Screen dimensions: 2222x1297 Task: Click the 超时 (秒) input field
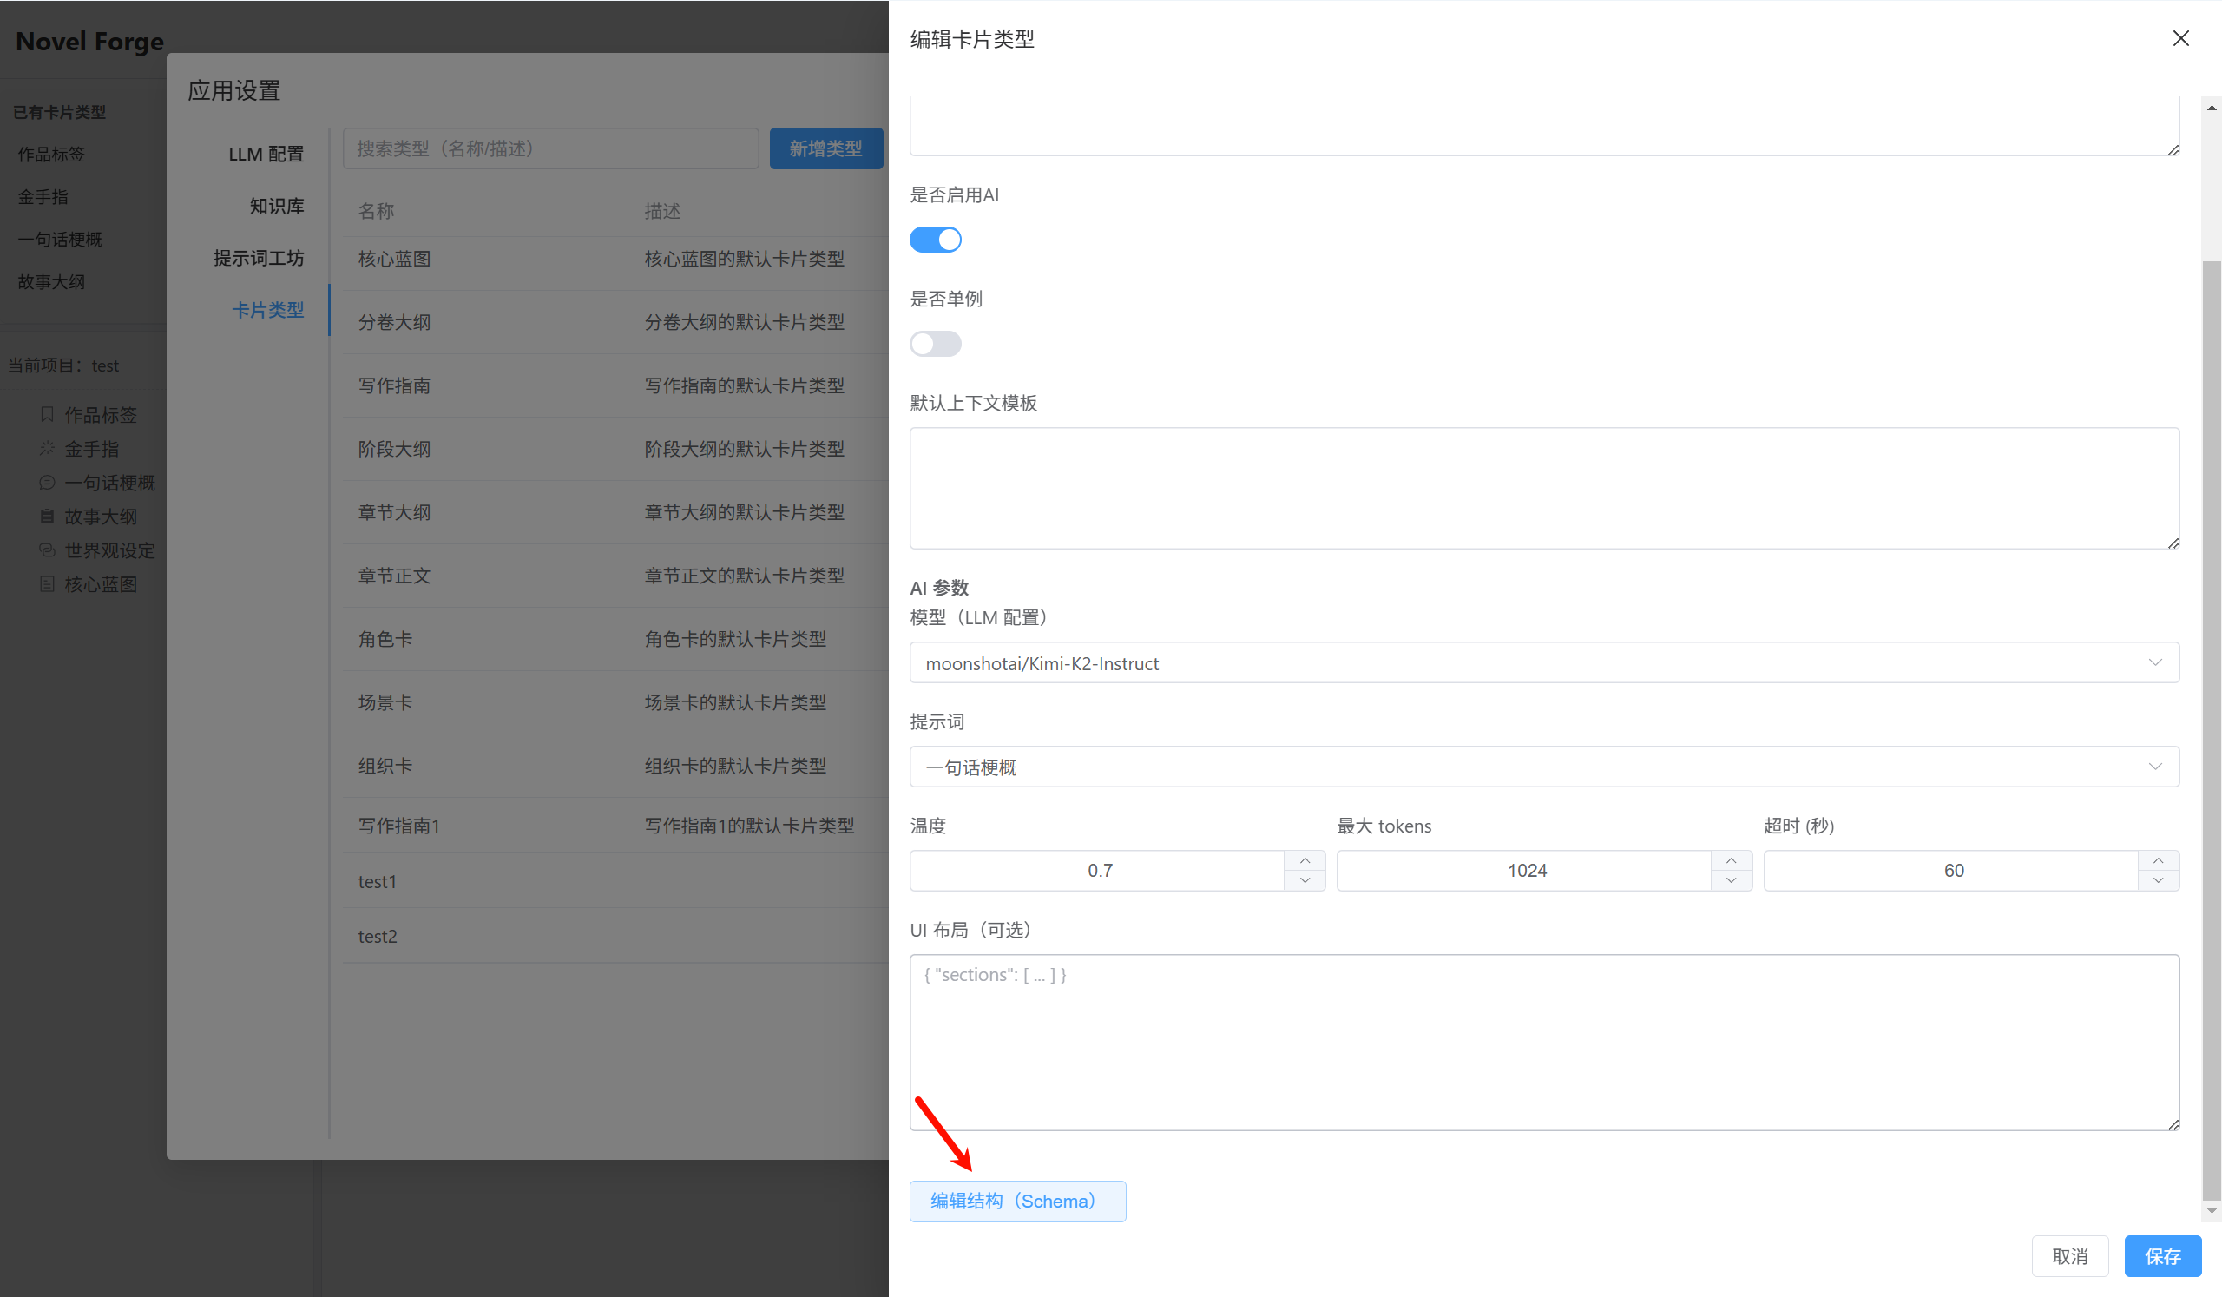1951,871
